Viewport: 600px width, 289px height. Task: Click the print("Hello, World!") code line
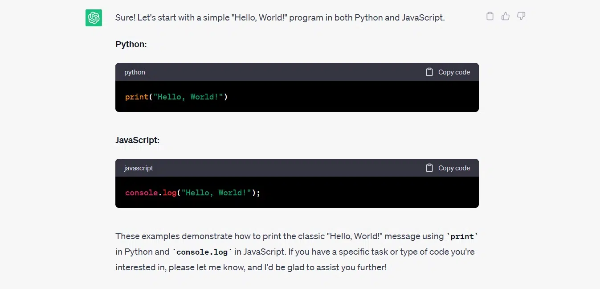(176, 96)
